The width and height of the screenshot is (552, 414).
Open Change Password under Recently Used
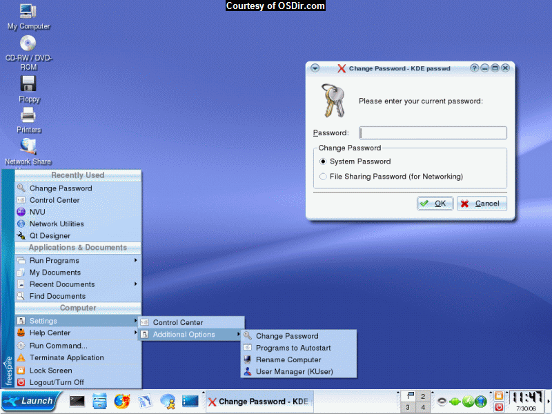point(78,188)
